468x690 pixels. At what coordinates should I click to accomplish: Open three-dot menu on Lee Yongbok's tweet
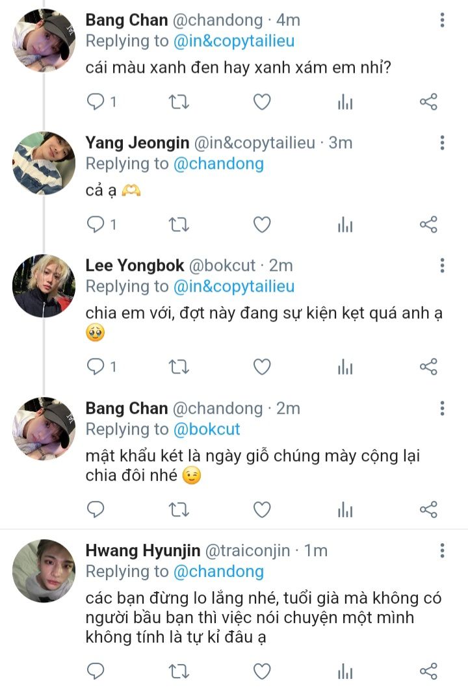[442, 265]
